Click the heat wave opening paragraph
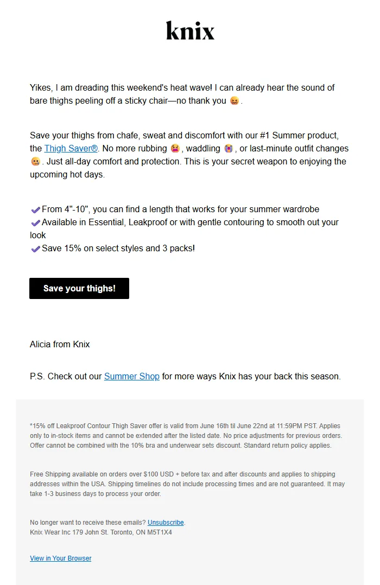 (182, 94)
